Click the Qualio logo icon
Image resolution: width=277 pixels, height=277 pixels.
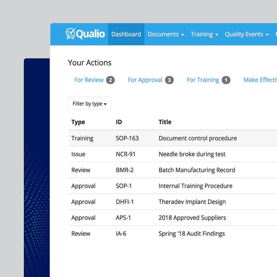[70, 34]
